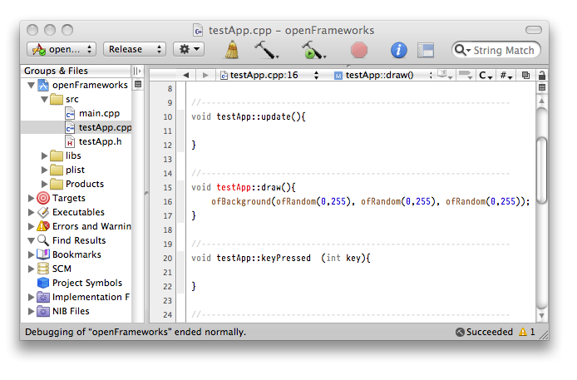Expand the libs folder
The image size is (577, 380).
[x=45, y=155]
